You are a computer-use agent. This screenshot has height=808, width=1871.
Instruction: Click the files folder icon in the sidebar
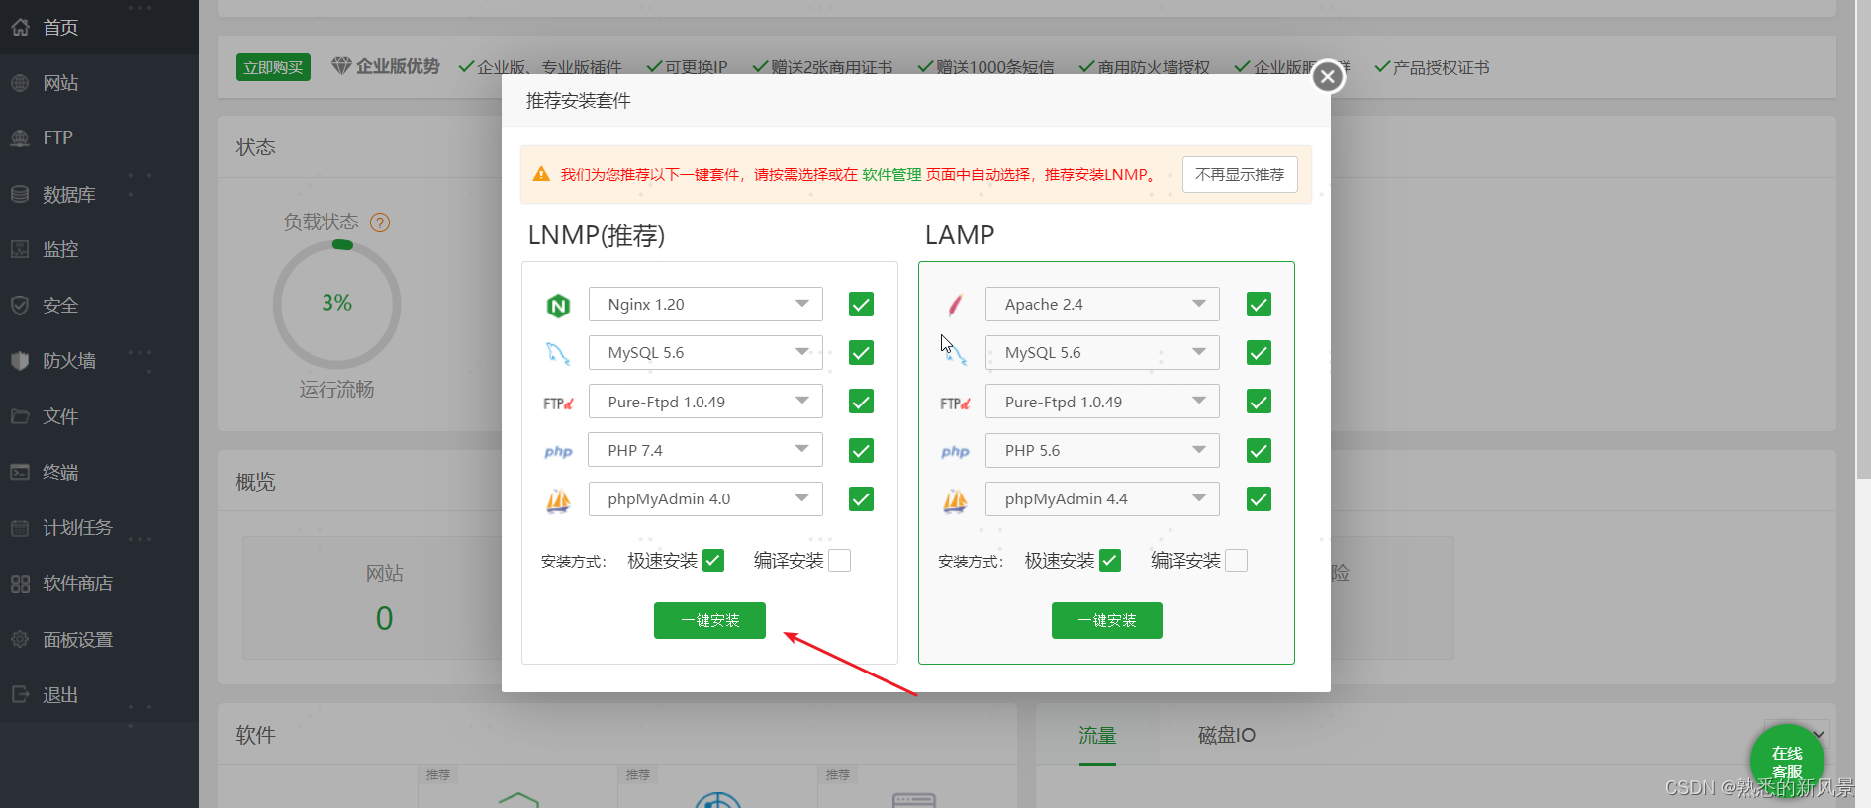coord(20,416)
